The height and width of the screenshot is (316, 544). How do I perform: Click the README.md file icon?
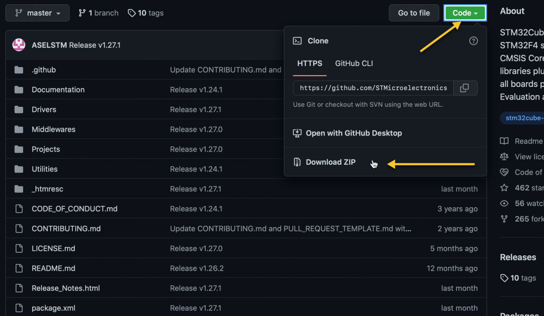click(19, 268)
